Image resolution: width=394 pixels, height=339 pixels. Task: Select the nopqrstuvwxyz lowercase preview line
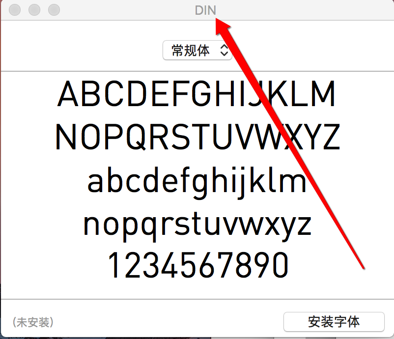pos(197,224)
